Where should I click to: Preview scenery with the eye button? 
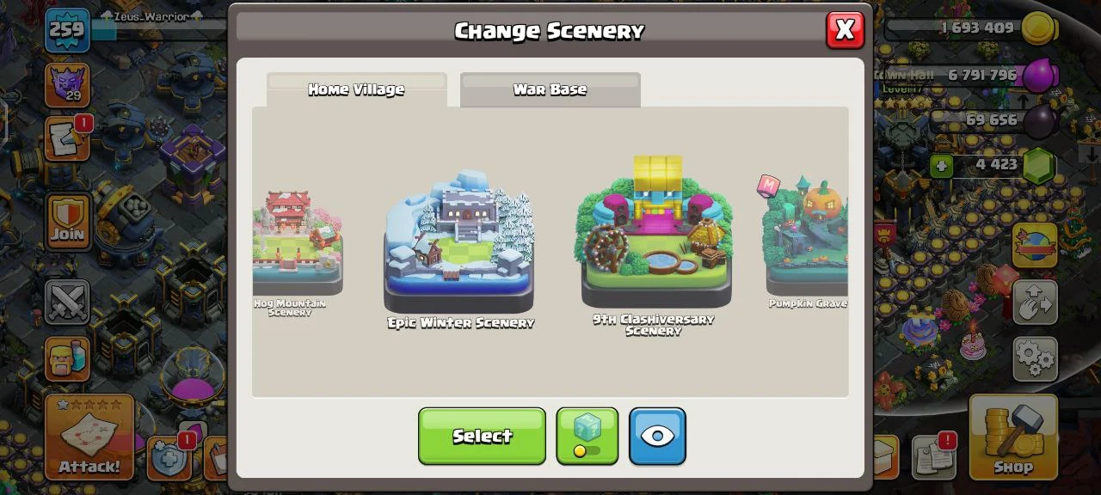(x=657, y=436)
